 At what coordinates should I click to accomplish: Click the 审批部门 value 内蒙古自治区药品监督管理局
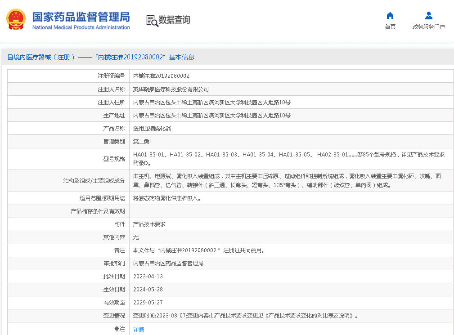tap(168, 264)
